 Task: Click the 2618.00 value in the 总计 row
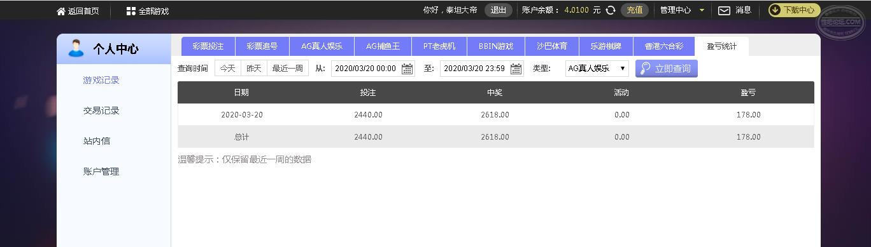[495, 137]
